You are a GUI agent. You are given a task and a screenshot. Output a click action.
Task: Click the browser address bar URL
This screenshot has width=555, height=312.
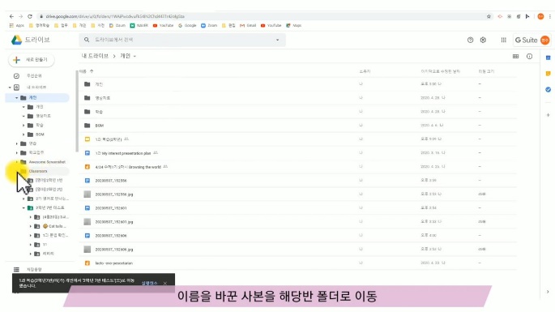[115, 16]
